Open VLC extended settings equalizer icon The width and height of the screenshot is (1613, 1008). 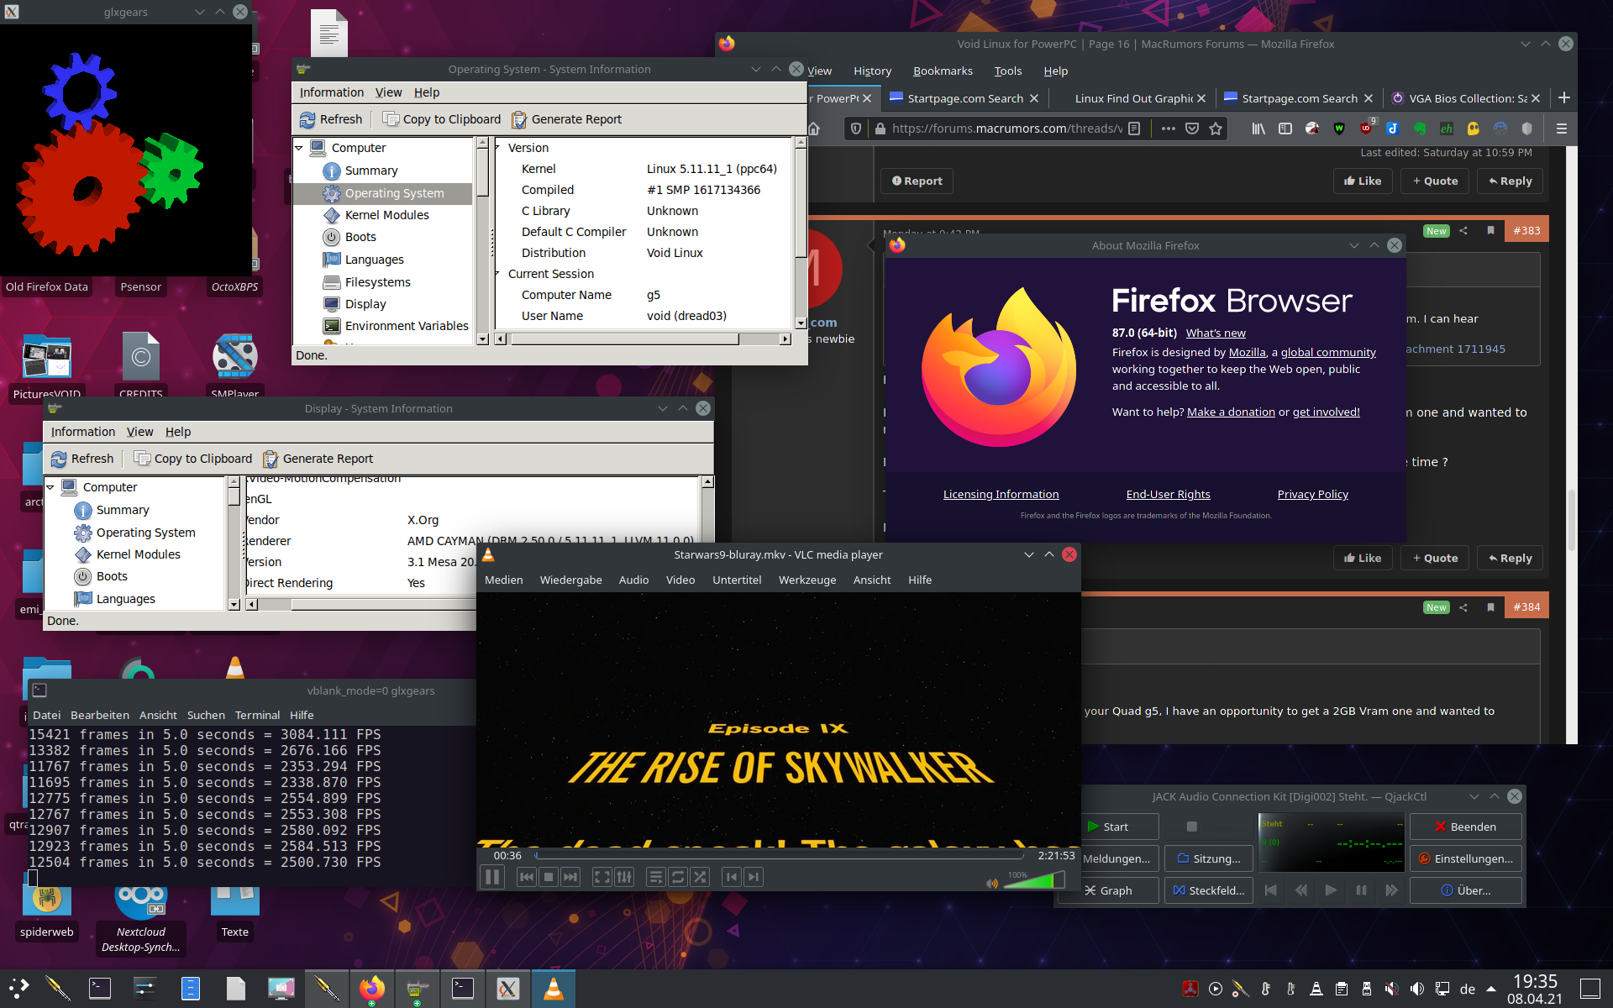pos(624,877)
